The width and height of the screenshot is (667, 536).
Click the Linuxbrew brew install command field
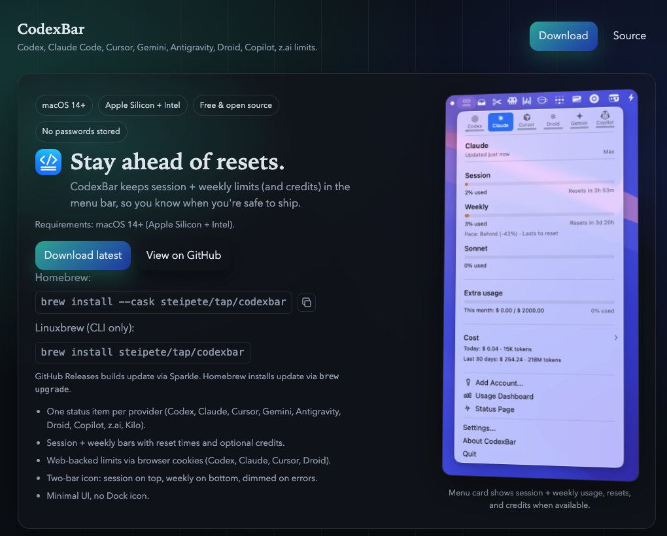143,352
